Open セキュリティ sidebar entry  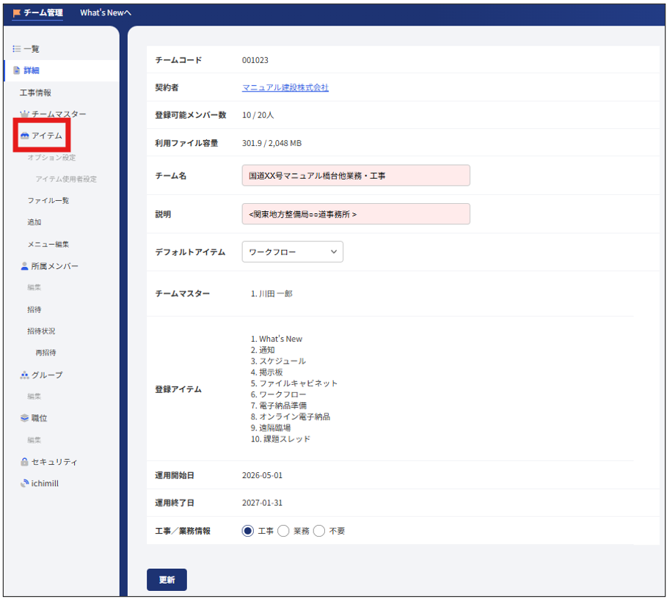(54, 462)
